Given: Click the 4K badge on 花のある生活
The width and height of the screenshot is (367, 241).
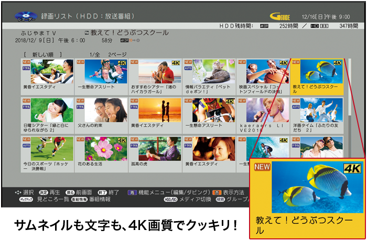Looking at the screenshot, I should (122, 140).
